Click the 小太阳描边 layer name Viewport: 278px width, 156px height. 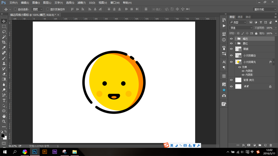pyautogui.click(x=250, y=55)
